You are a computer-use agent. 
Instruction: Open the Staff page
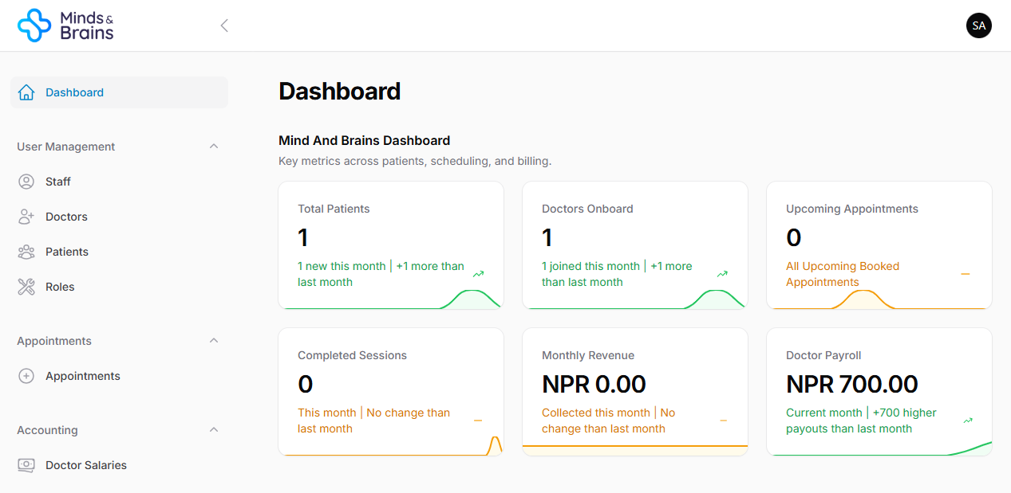(x=58, y=182)
